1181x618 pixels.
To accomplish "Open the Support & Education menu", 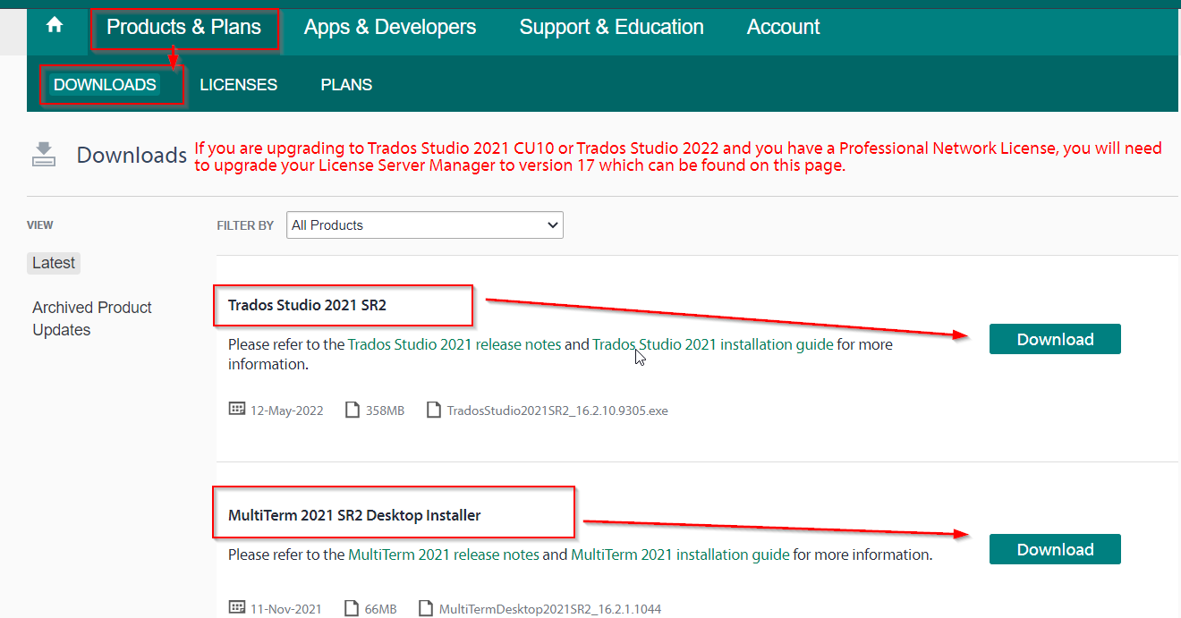I will (x=612, y=28).
